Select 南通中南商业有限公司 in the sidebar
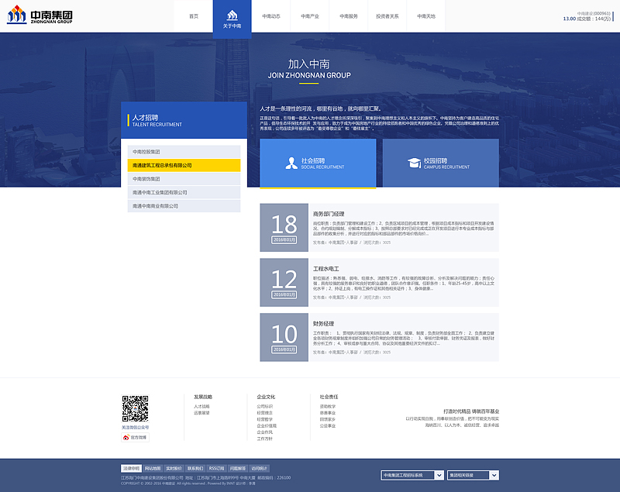This screenshot has height=492, width=620. [184, 206]
